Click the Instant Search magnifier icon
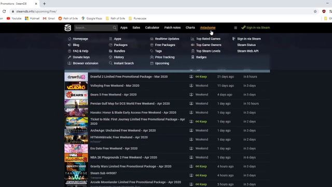332x187 pixels. (x=110, y=63)
